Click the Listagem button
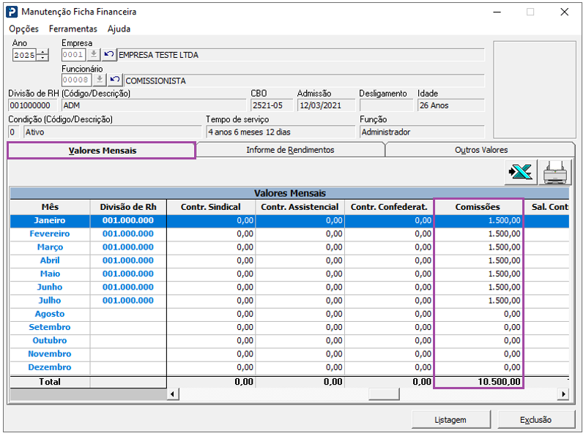 tap(450, 420)
